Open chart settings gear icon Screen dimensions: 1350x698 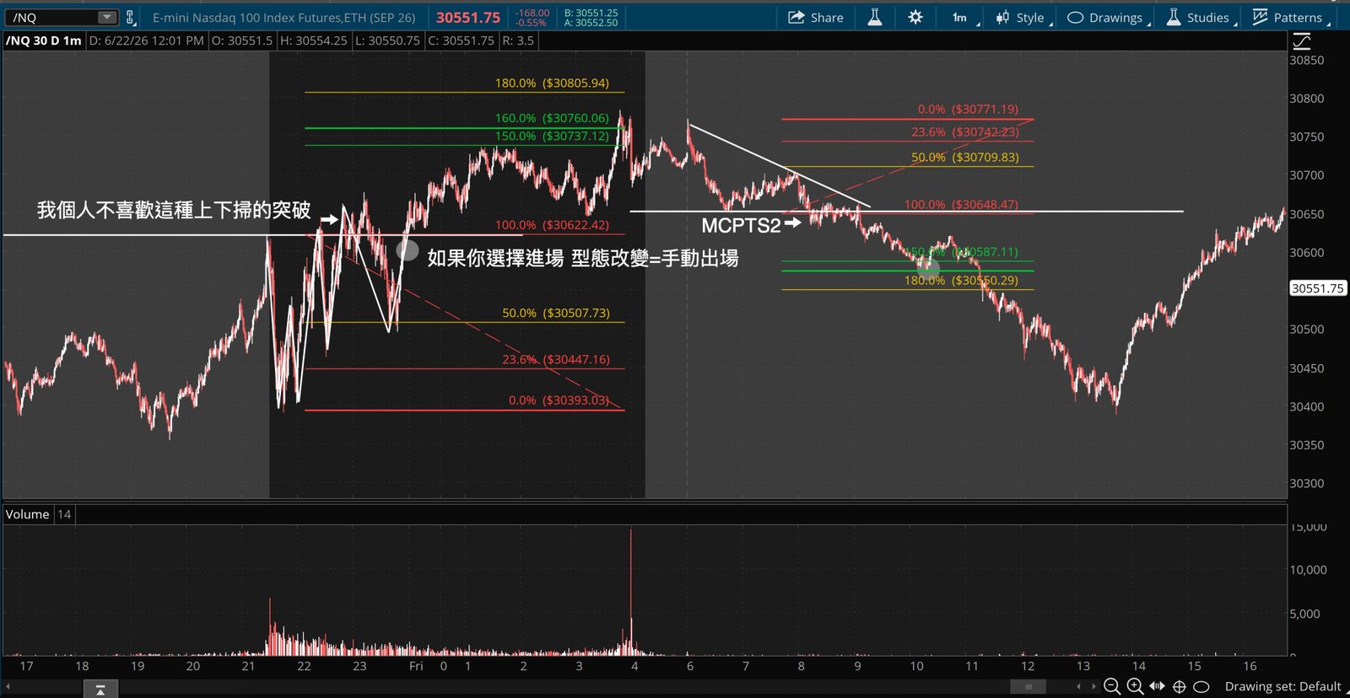click(x=915, y=17)
